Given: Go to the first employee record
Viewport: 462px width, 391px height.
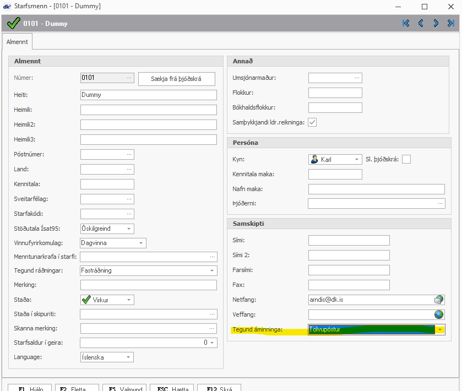Looking at the screenshot, I should (406, 23).
